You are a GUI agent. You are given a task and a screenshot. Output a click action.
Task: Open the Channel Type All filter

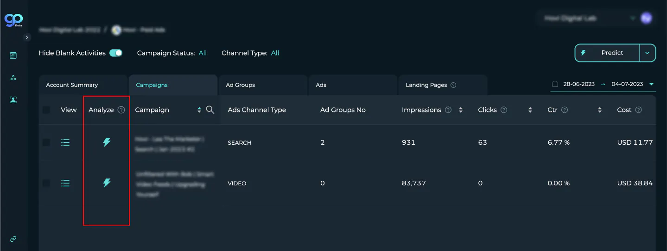tap(275, 53)
